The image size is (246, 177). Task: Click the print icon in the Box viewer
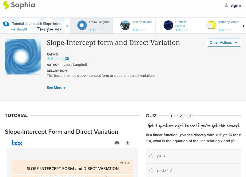click(117, 143)
